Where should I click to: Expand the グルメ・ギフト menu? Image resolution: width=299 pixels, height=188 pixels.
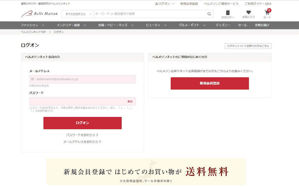click(x=192, y=25)
